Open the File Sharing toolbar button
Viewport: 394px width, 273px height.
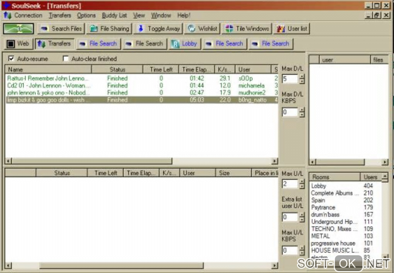(109, 29)
